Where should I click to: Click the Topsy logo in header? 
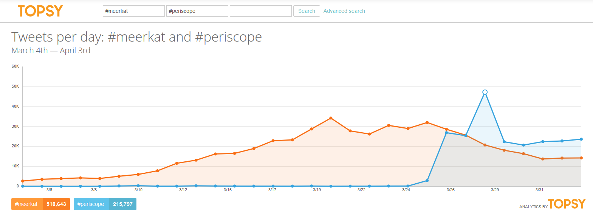[40, 11]
